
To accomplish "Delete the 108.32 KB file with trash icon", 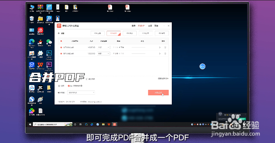I will (x=165, y=54).
